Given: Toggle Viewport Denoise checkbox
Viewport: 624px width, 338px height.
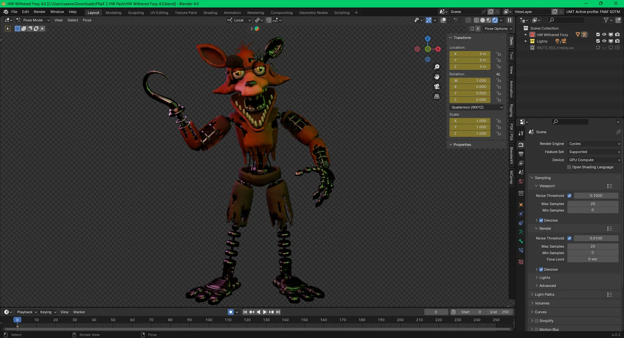Looking at the screenshot, I should point(541,221).
